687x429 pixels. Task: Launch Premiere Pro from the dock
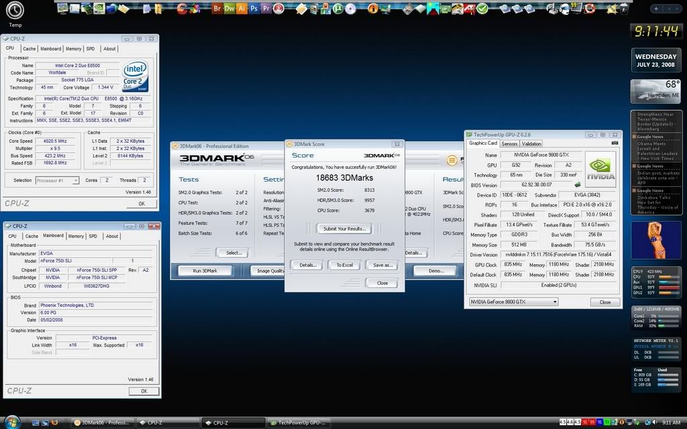pos(266,8)
